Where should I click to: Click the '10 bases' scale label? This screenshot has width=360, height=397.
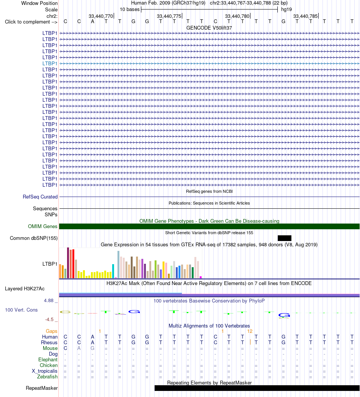pos(130,9)
